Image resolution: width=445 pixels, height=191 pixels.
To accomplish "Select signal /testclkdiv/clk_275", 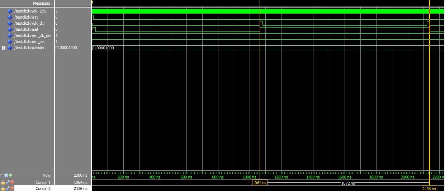I will pos(30,11).
